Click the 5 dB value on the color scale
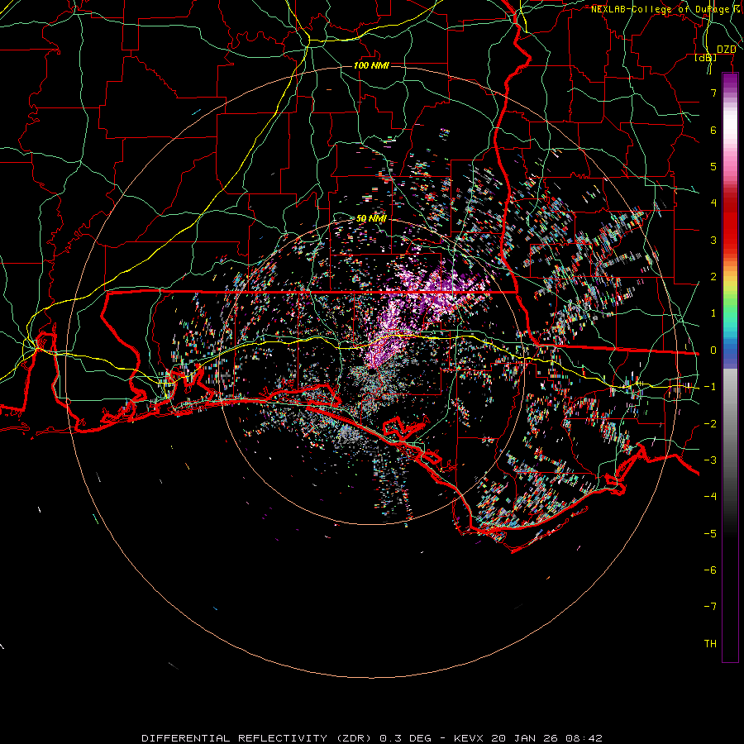The image size is (744, 744). (x=713, y=166)
